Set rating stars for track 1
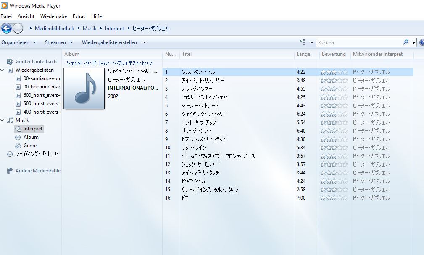Screen dimensions: 424x255 pos(334,72)
